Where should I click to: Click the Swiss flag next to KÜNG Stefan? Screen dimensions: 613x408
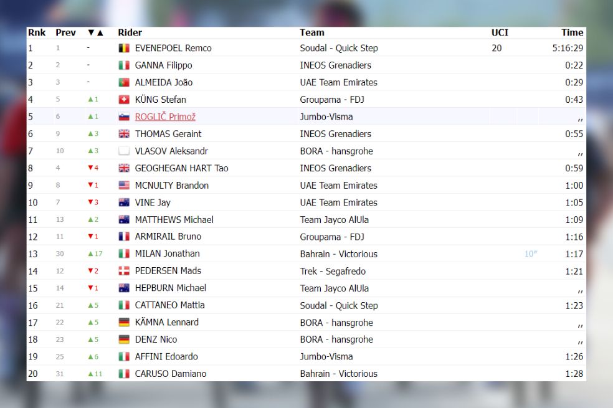tap(124, 100)
